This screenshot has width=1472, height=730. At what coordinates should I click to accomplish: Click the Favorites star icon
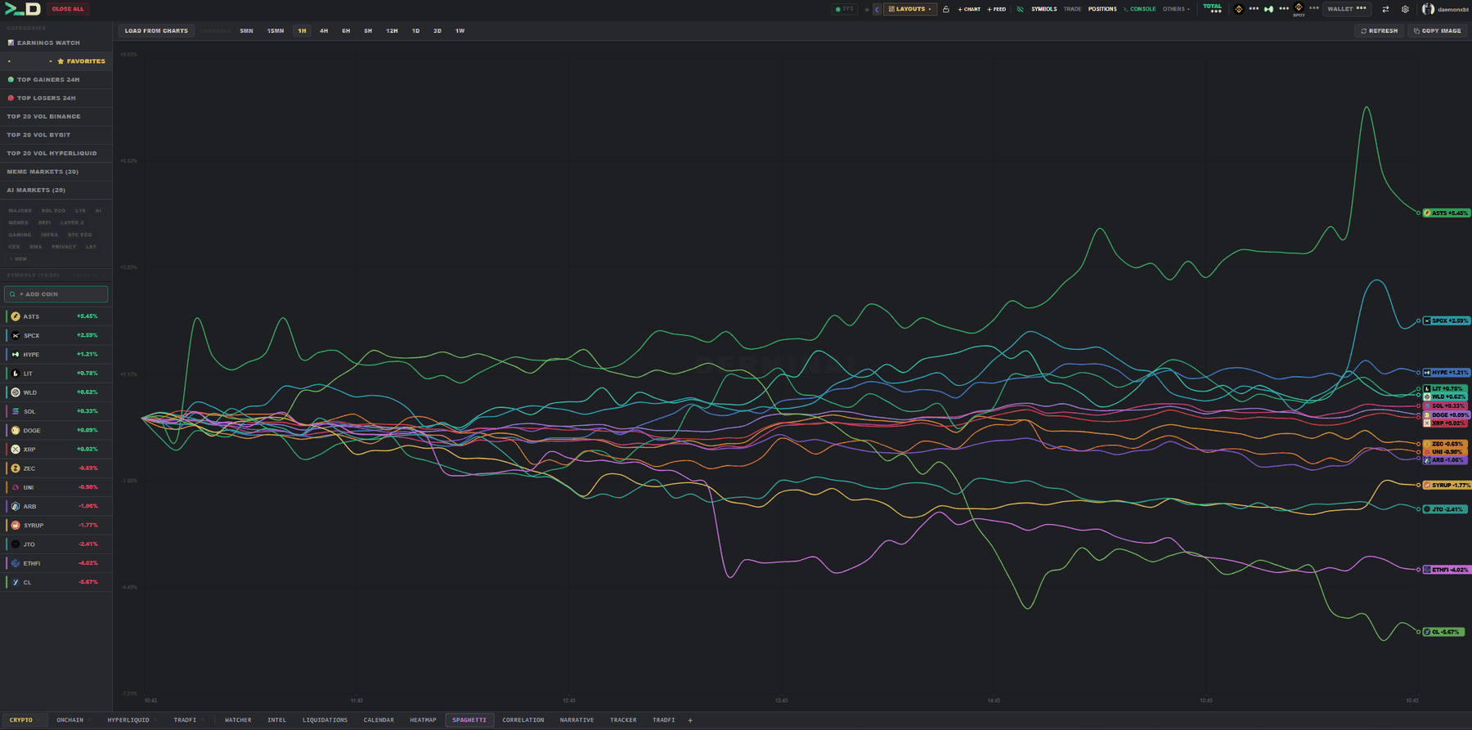[x=61, y=61]
